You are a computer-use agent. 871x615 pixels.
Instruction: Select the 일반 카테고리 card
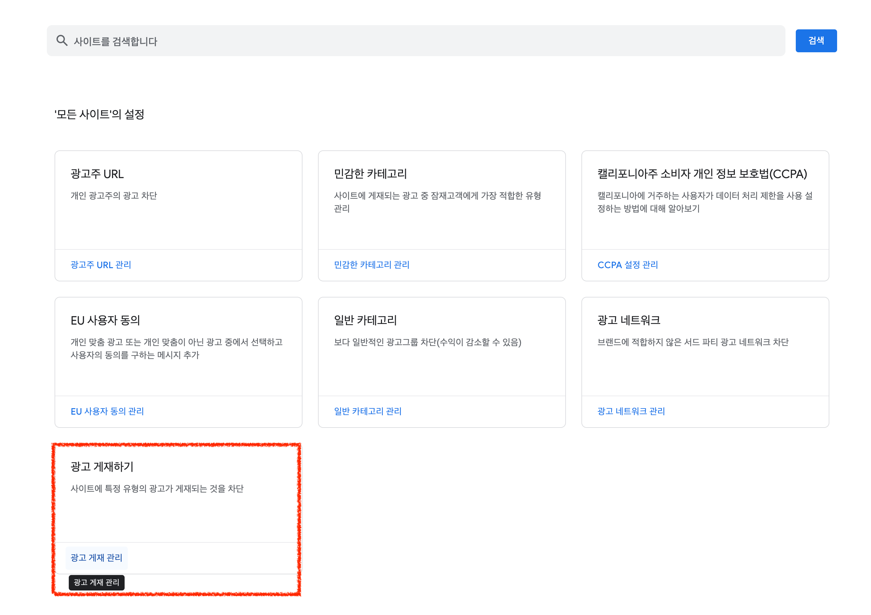pyautogui.click(x=442, y=360)
